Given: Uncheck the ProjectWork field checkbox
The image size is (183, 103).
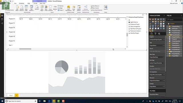Looking at the screenshot, I should tap(170, 56).
